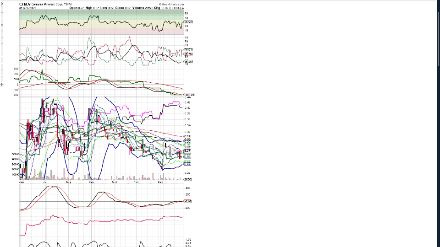Select the Canterra Minerals Corp. company name

pyautogui.click(x=48, y=5)
